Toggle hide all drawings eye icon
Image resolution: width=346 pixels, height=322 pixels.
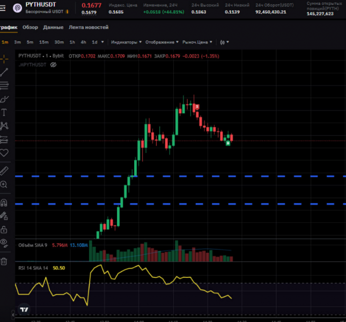[4, 243]
